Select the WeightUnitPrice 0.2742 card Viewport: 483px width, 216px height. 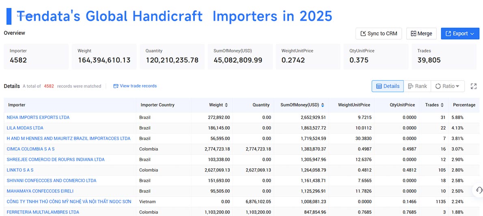coord(308,57)
